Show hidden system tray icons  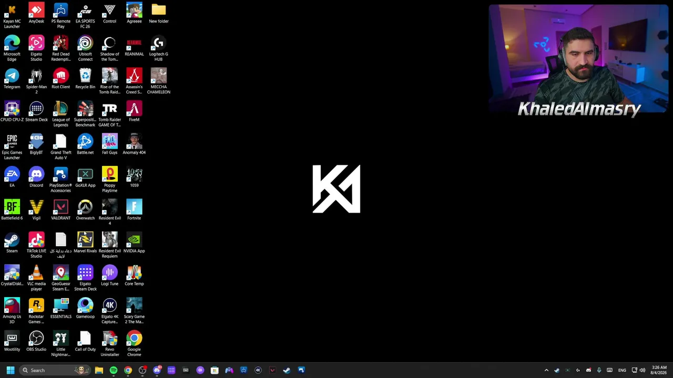[x=546, y=370]
